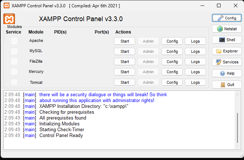The width and height of the screenshot is (244, 160).
Task: Open Help via the question mark icon
Action: pos(222,73)
